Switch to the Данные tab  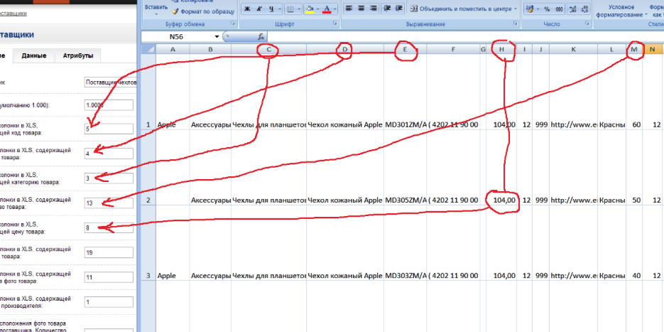pos(34,55)
